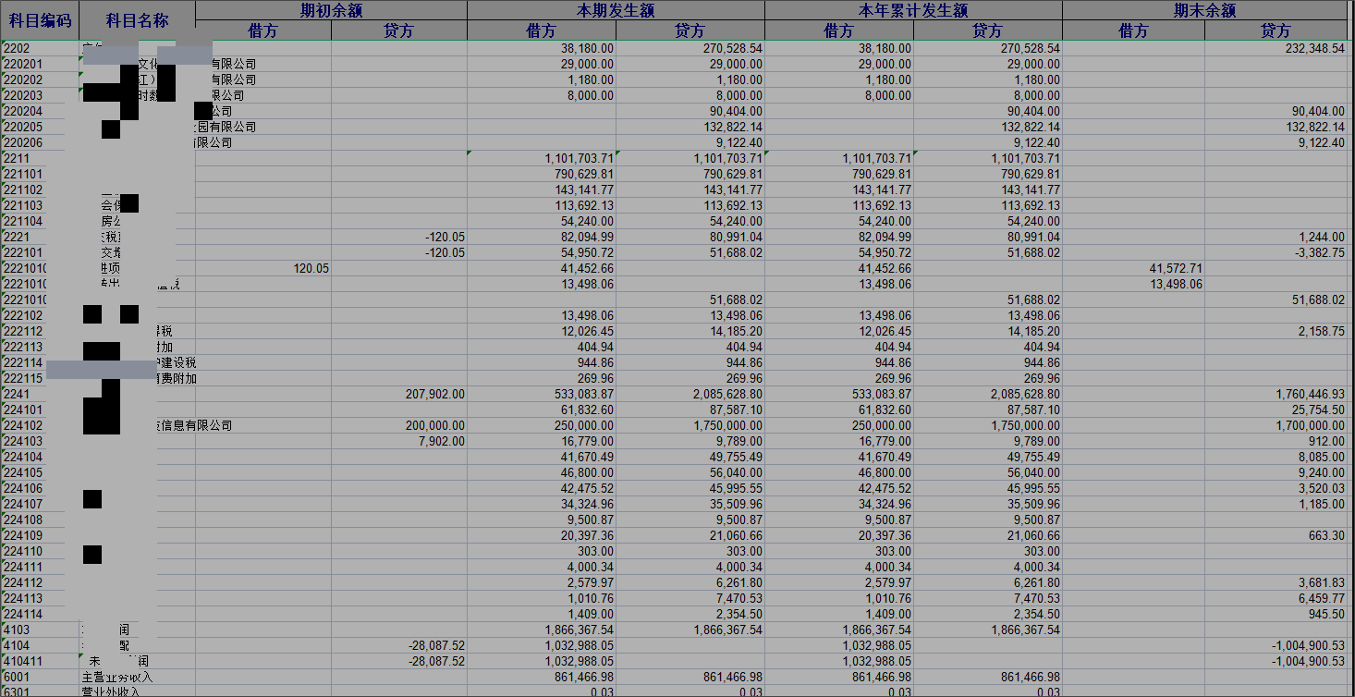Select account code cell 224109
The width and height of the screenshot is (1355, 697).
[40, 535]
